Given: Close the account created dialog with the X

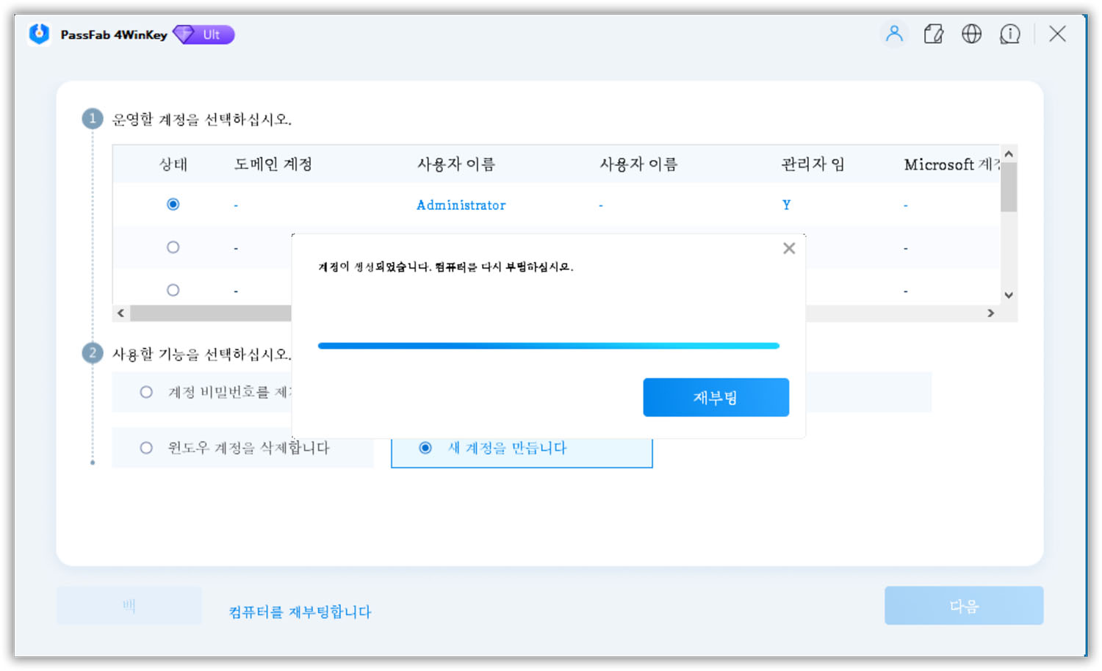Looking at the screenshot, I should tap(789, 248).
